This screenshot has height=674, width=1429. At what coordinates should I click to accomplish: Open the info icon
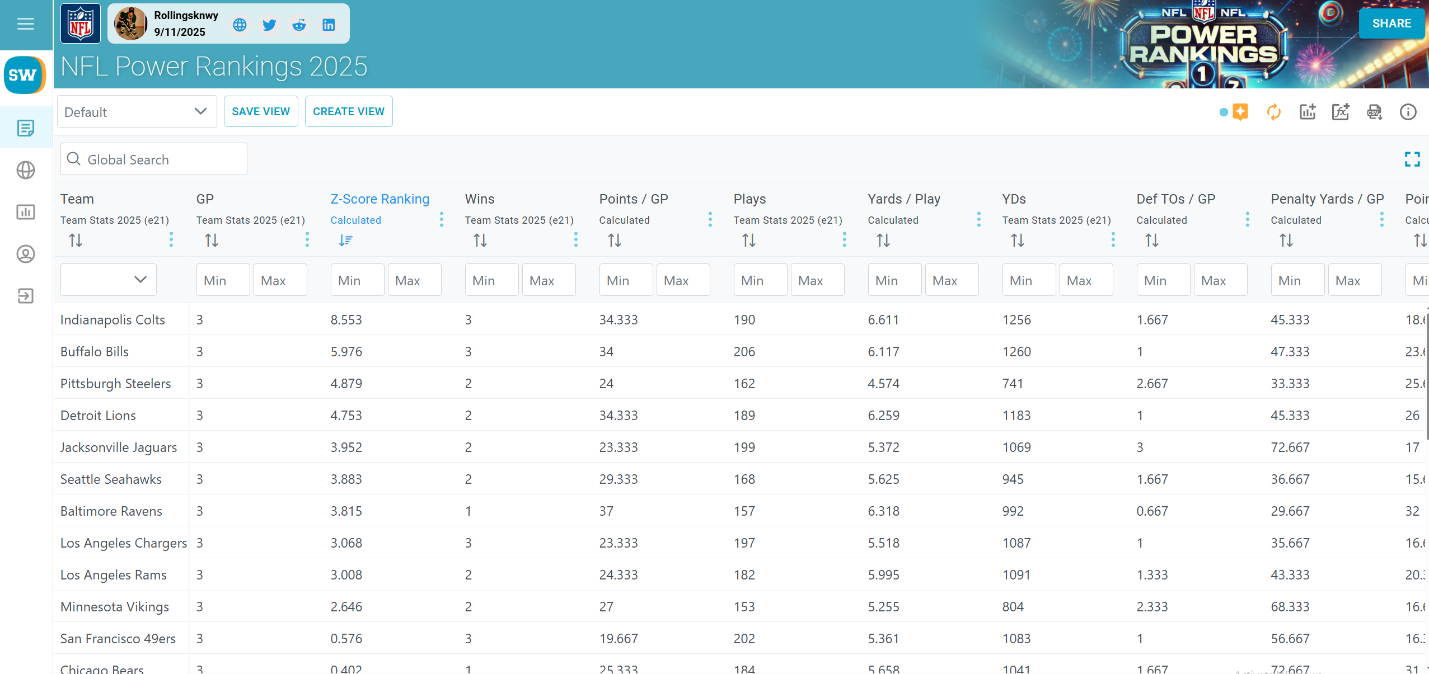(x=1408, y=112)
